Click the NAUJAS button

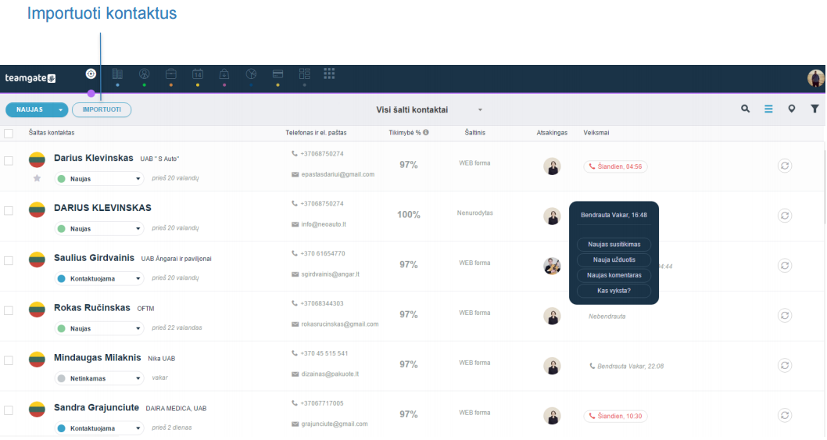tap(30, 109)
